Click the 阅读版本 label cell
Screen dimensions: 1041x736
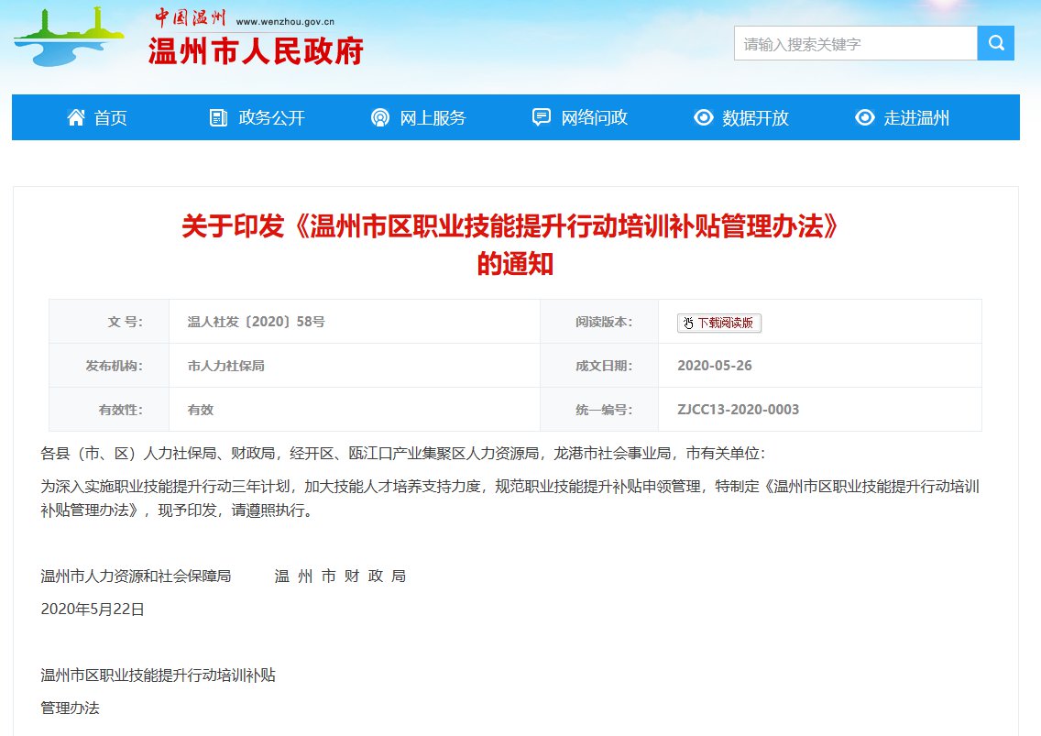pos(599,322)
